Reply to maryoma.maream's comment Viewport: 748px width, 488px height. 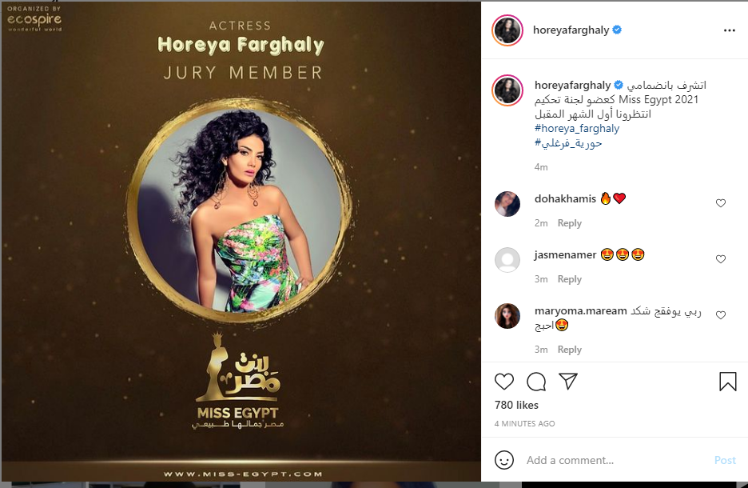(x=570, y=350)
